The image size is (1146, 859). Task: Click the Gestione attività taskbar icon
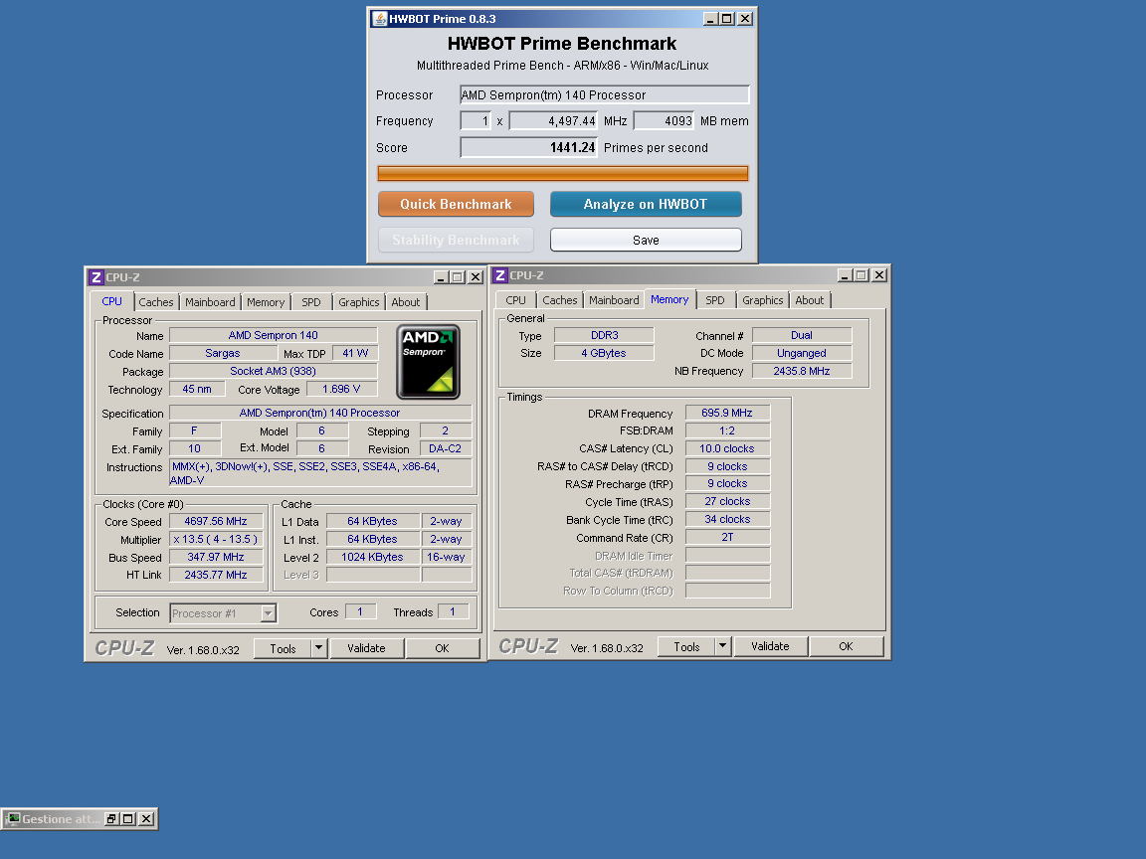pos(12,819)
